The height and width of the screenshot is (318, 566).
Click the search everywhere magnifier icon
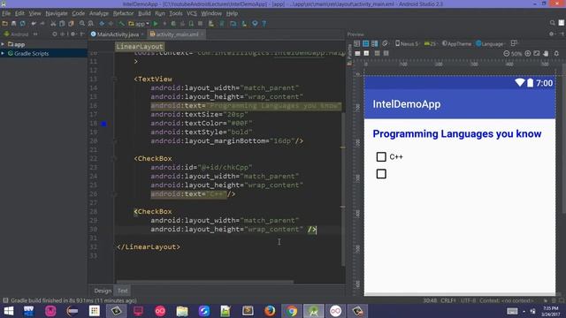point(552,23)
